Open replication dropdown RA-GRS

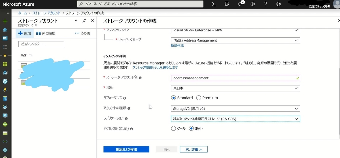click(235, 119)
